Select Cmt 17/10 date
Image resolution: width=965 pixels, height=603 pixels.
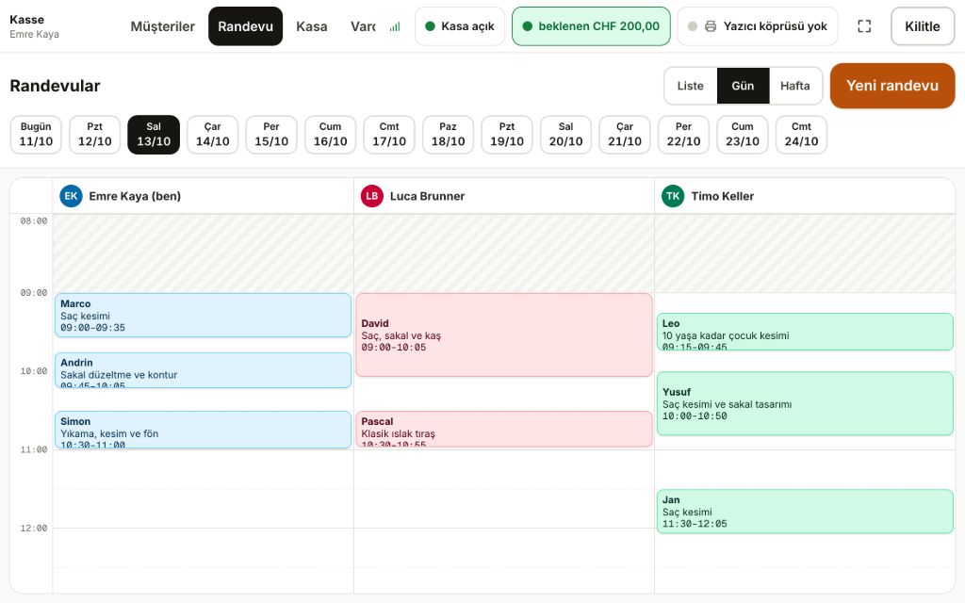click(389, 135)
